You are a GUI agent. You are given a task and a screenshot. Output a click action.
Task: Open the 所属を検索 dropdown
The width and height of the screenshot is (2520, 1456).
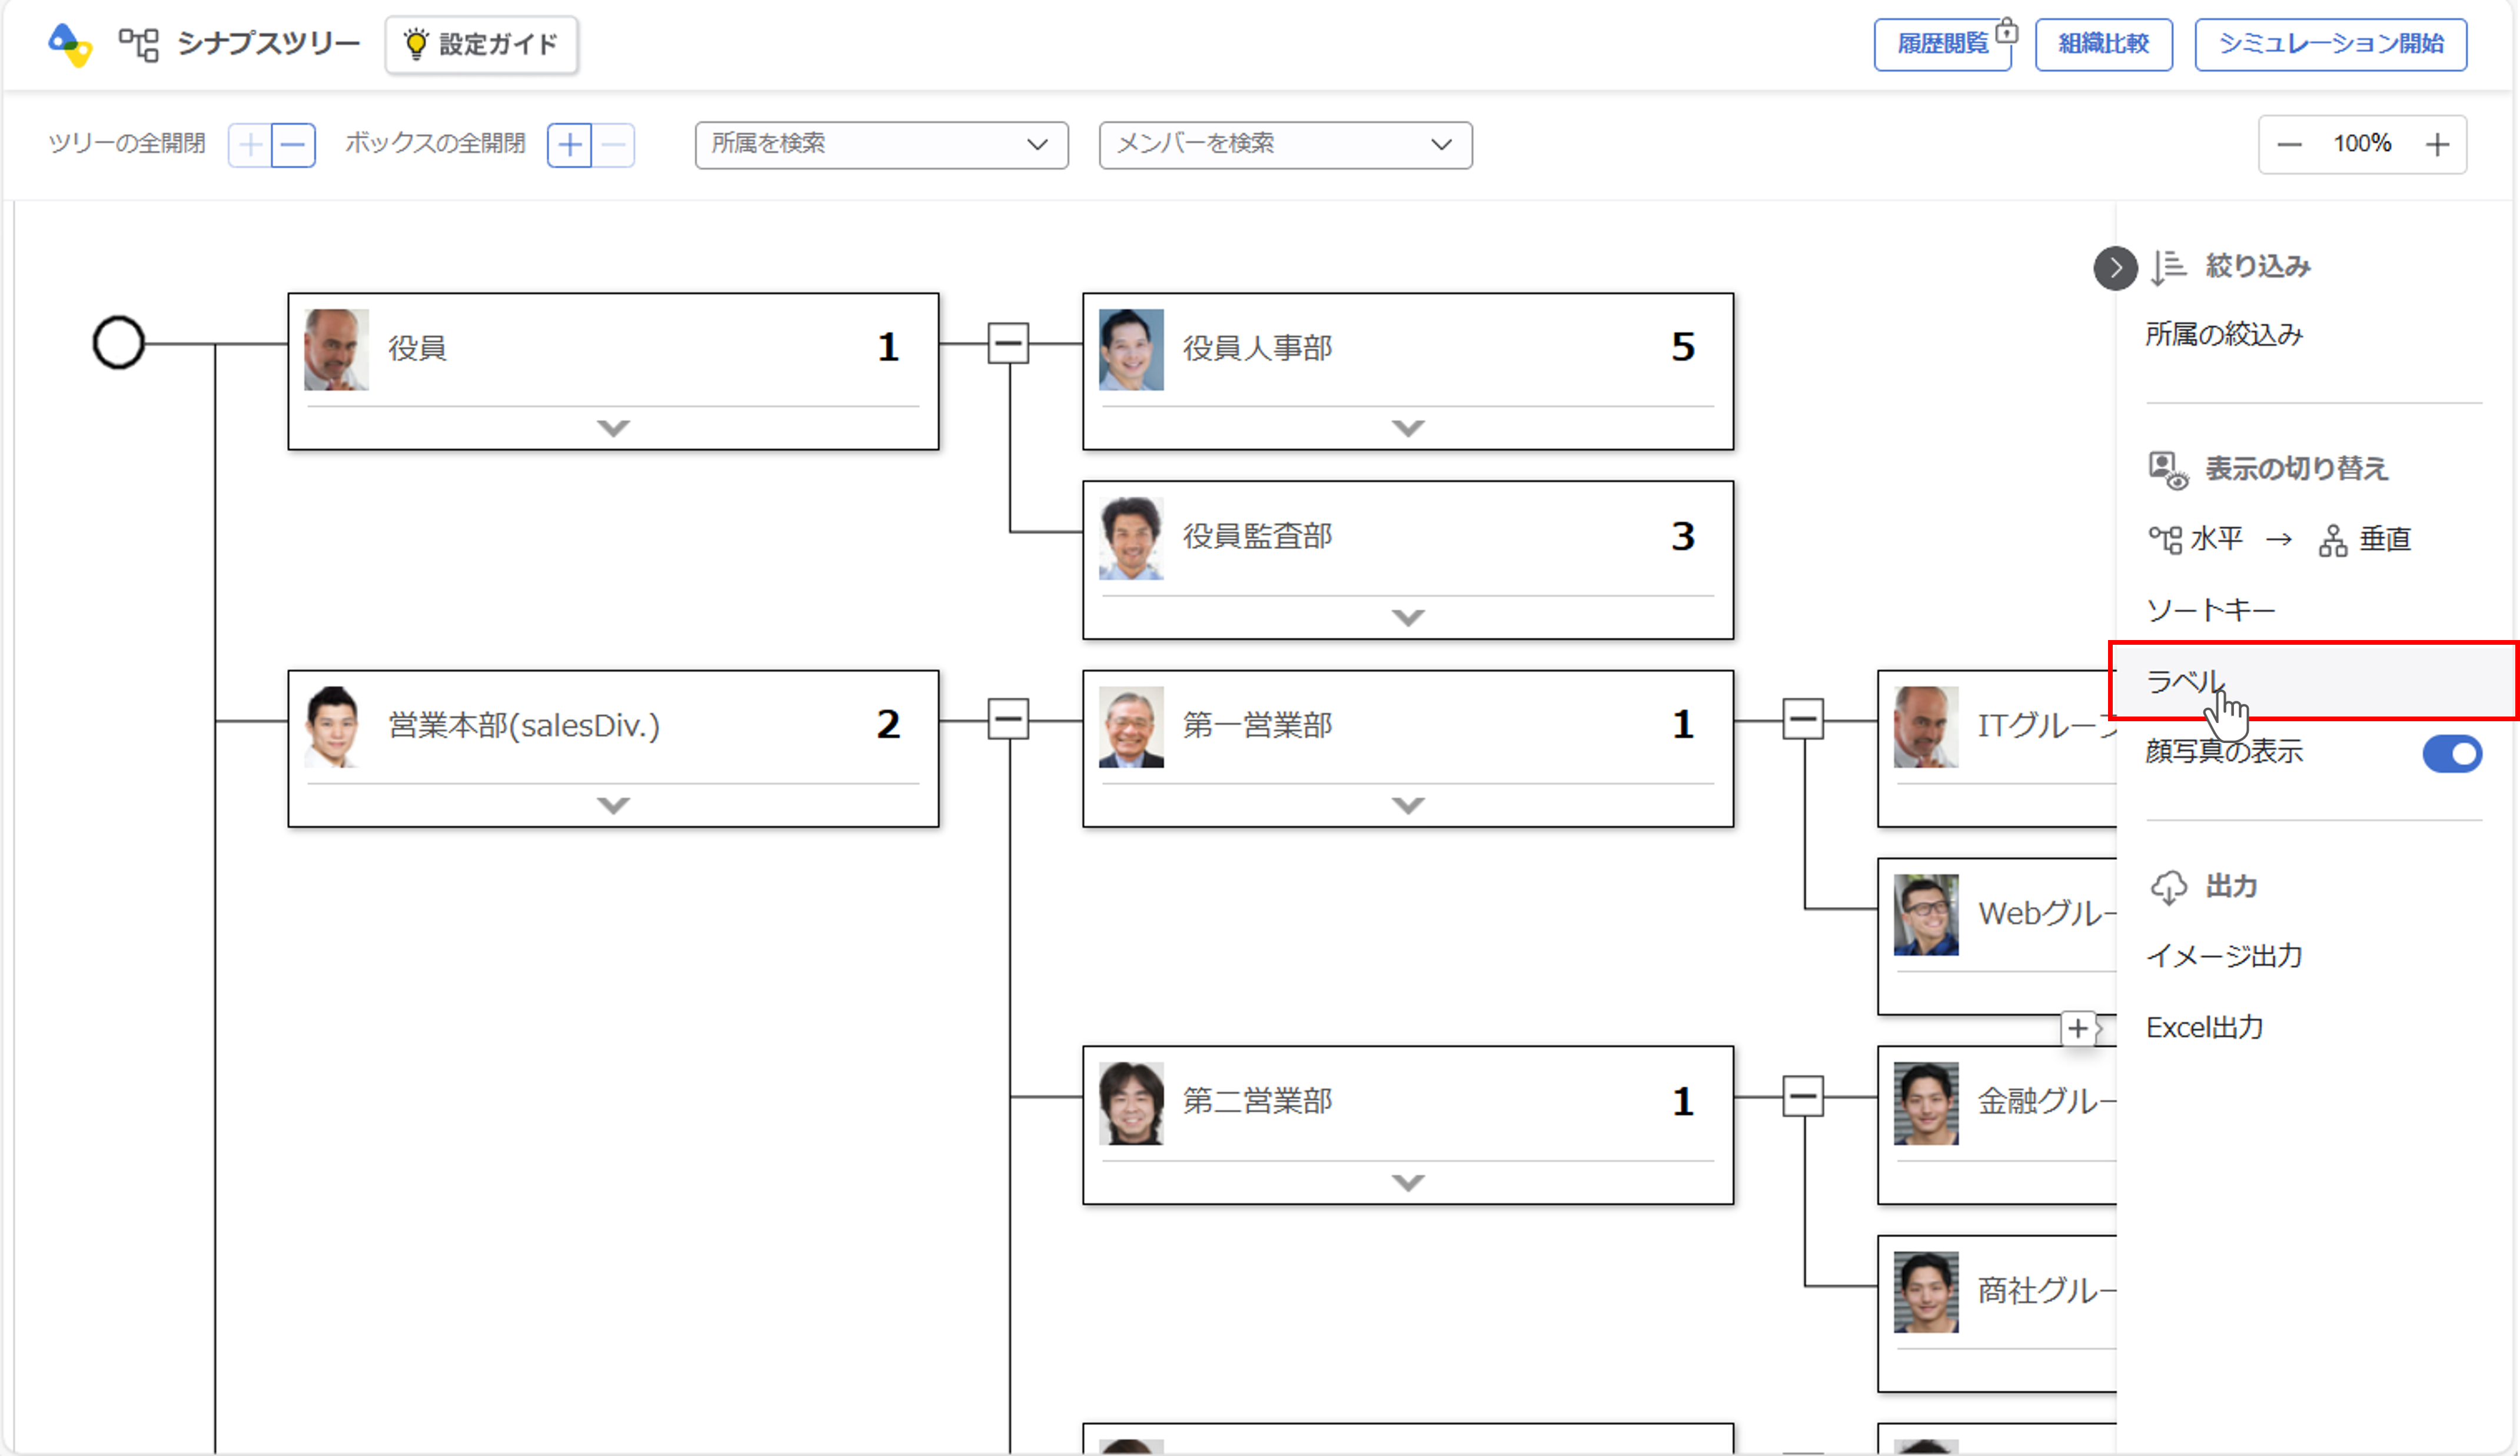point(881,145)
